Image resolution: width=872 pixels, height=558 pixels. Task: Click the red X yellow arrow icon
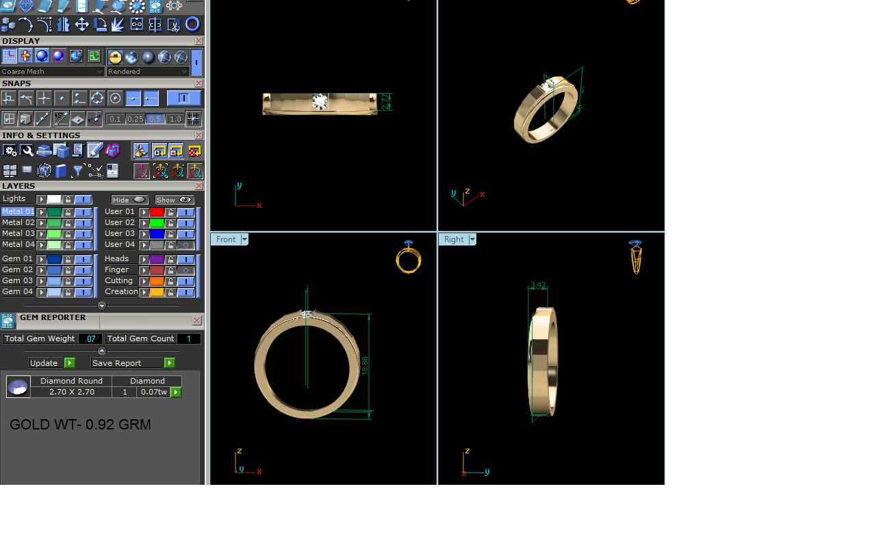[x=194, y=150]
